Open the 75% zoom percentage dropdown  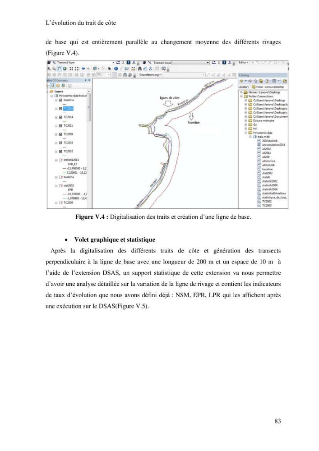[x=108, y=75]
